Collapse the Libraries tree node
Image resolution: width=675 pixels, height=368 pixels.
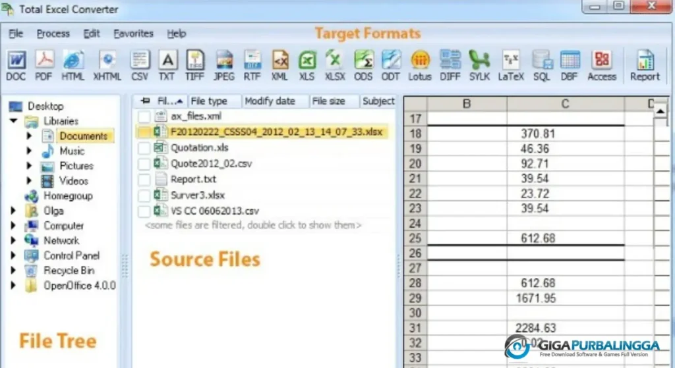point(14,121)
